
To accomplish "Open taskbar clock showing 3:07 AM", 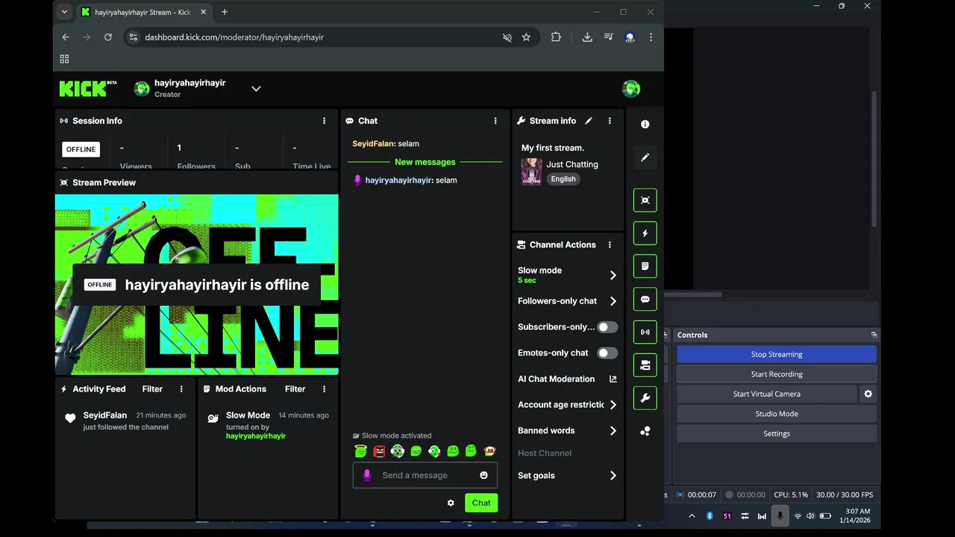I will coord(854,516).
